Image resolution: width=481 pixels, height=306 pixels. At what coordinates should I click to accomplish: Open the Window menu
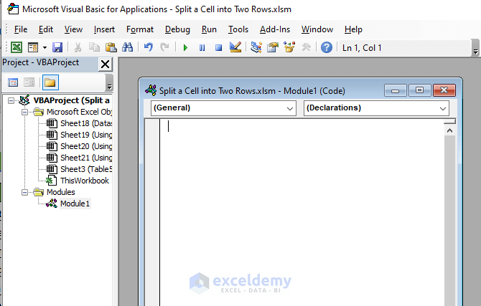point(317,29)
